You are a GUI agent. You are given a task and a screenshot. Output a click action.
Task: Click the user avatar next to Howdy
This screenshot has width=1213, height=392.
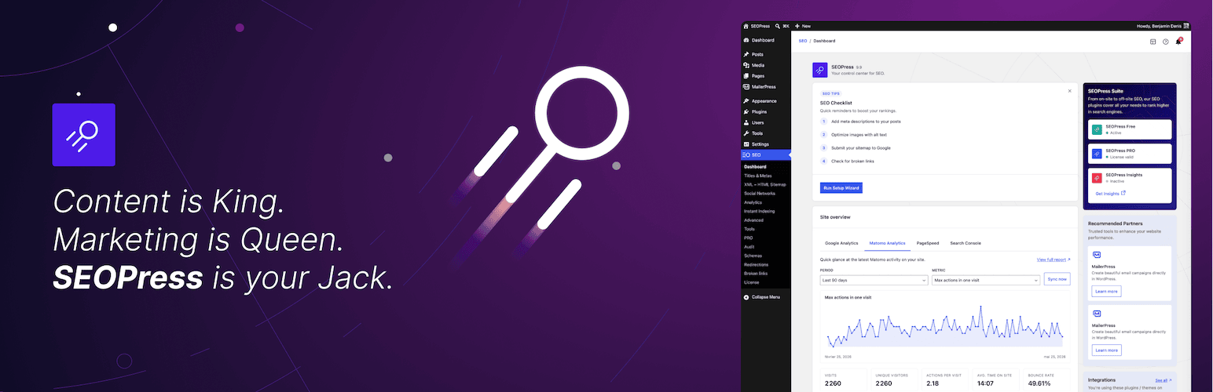click(x=1187, y=26)
